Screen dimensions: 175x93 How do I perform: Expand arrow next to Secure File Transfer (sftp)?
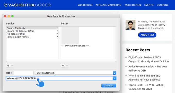57,31
